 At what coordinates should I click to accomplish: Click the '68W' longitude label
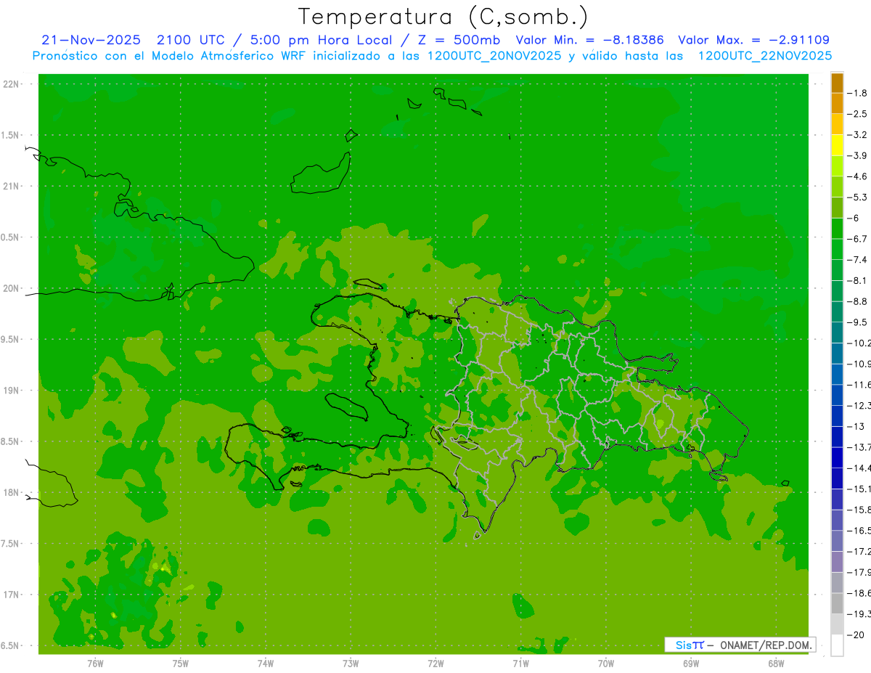pos(776,664)
